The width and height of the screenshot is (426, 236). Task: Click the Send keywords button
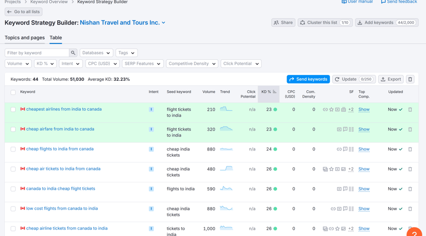tap(308, 79)
